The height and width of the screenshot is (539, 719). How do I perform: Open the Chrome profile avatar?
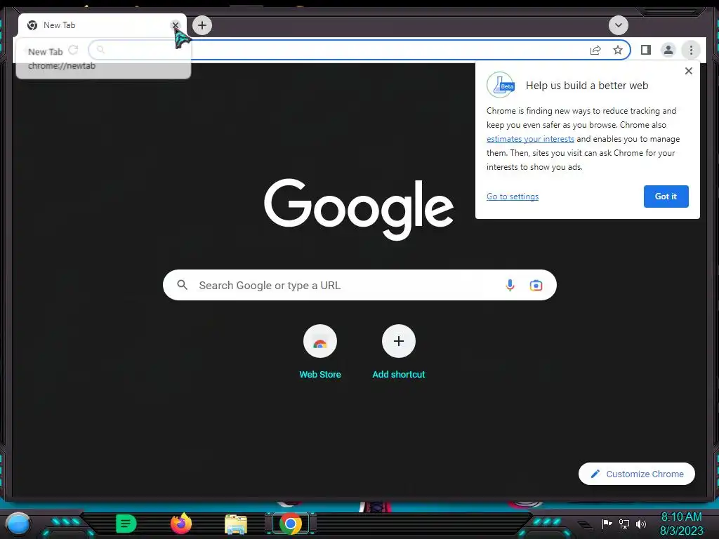pyautogui.click(x=668, y=50)
